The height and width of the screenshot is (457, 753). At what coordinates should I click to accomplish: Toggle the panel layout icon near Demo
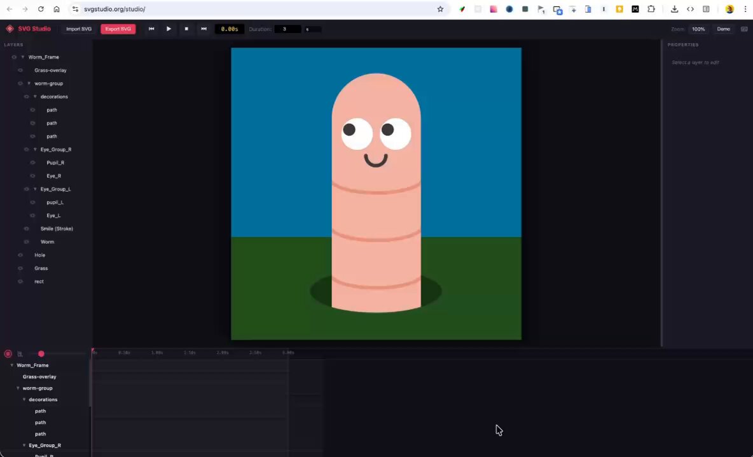click(x=744, y=29)
